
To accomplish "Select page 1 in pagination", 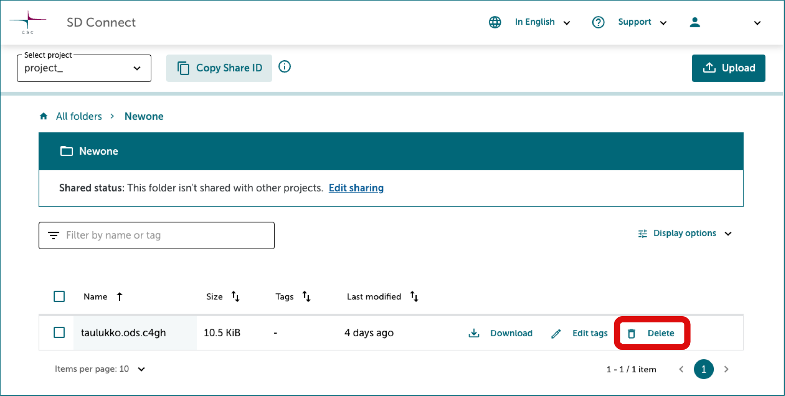I will point(704,369).
